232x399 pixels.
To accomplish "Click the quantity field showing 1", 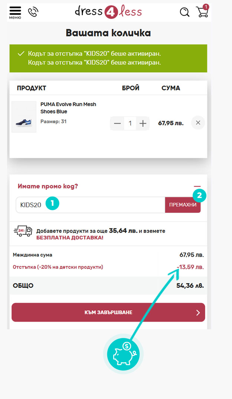I will 130,123.
